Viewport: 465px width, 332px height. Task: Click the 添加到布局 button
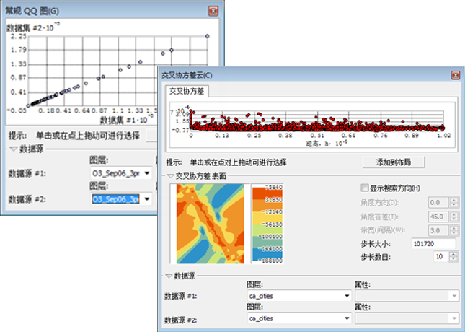click(393, 162)
